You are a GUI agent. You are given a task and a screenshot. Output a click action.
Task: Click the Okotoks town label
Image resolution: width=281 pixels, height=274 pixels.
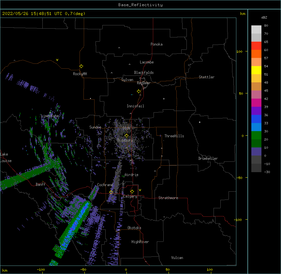(x=134, y=228)
